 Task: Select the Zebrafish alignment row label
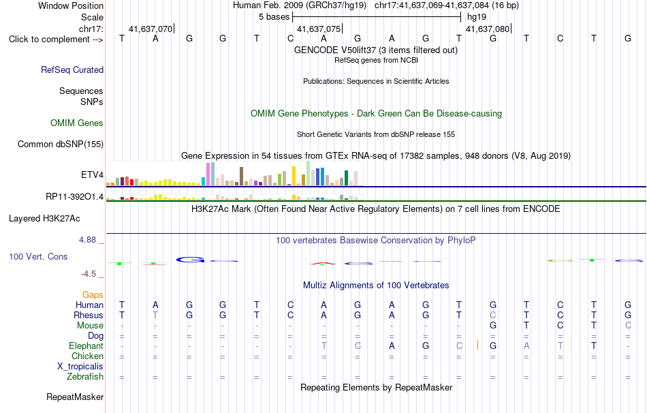[85, 377]
